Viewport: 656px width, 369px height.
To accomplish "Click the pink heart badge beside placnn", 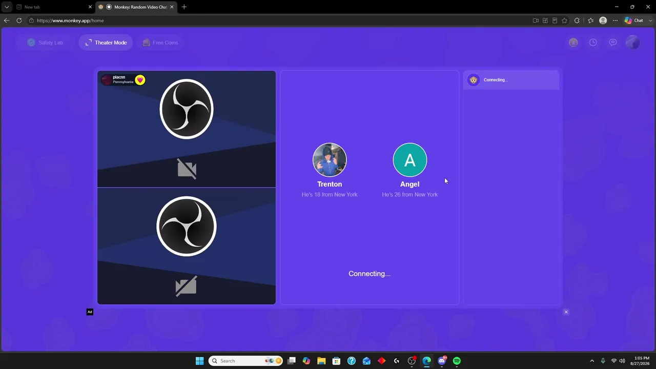I will (140, 80).
